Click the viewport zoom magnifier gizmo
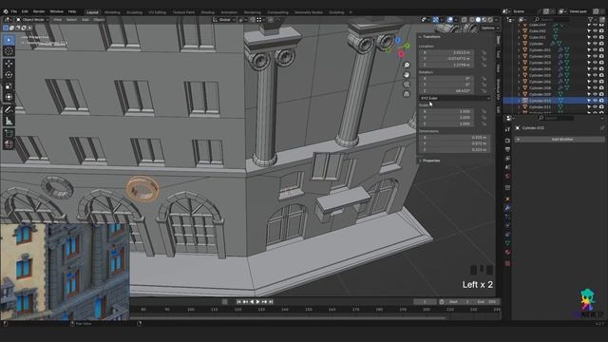 (407, 66)
